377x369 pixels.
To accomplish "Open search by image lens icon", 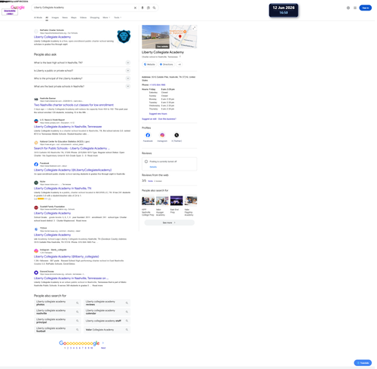I will click(149, 8).
